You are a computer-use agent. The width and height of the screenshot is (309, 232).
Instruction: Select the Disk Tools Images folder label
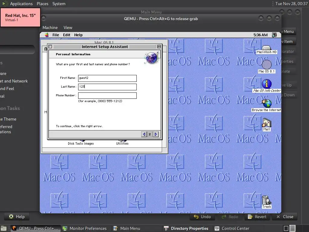pos(81,143)
